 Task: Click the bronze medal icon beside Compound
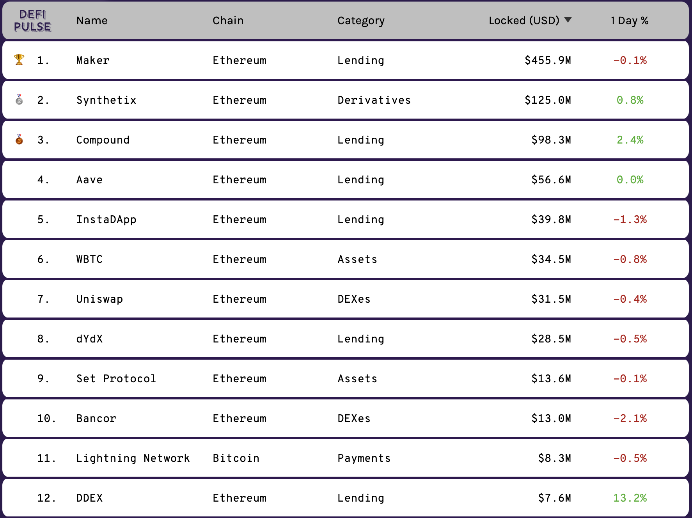tap(19, 139)
